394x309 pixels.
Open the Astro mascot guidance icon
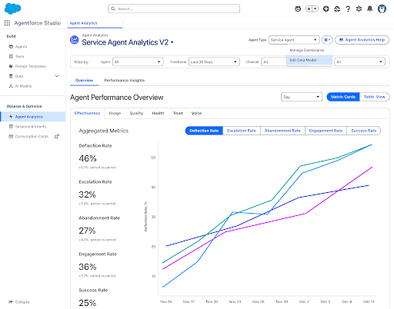pyautogui.click(x=298, y=9)
